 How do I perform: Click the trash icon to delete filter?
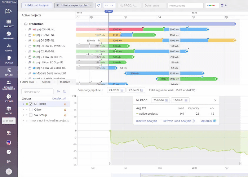tap(222, 5)
